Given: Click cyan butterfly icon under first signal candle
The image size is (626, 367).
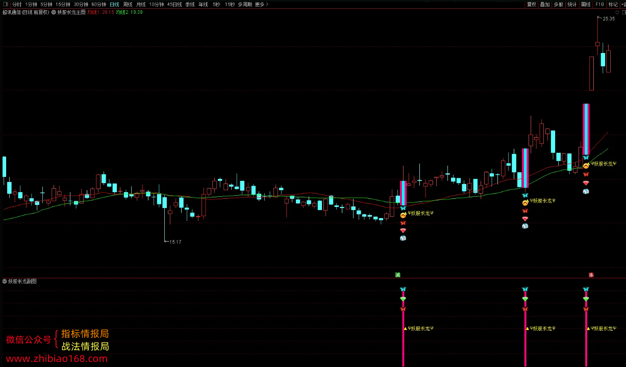Looking at the screenshot, I should click(x=403, y=208).
